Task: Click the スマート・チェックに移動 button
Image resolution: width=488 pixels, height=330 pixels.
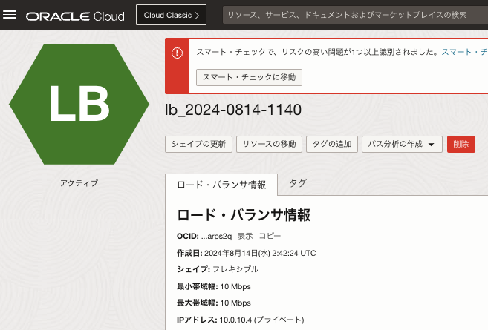Action: (249, 77)
